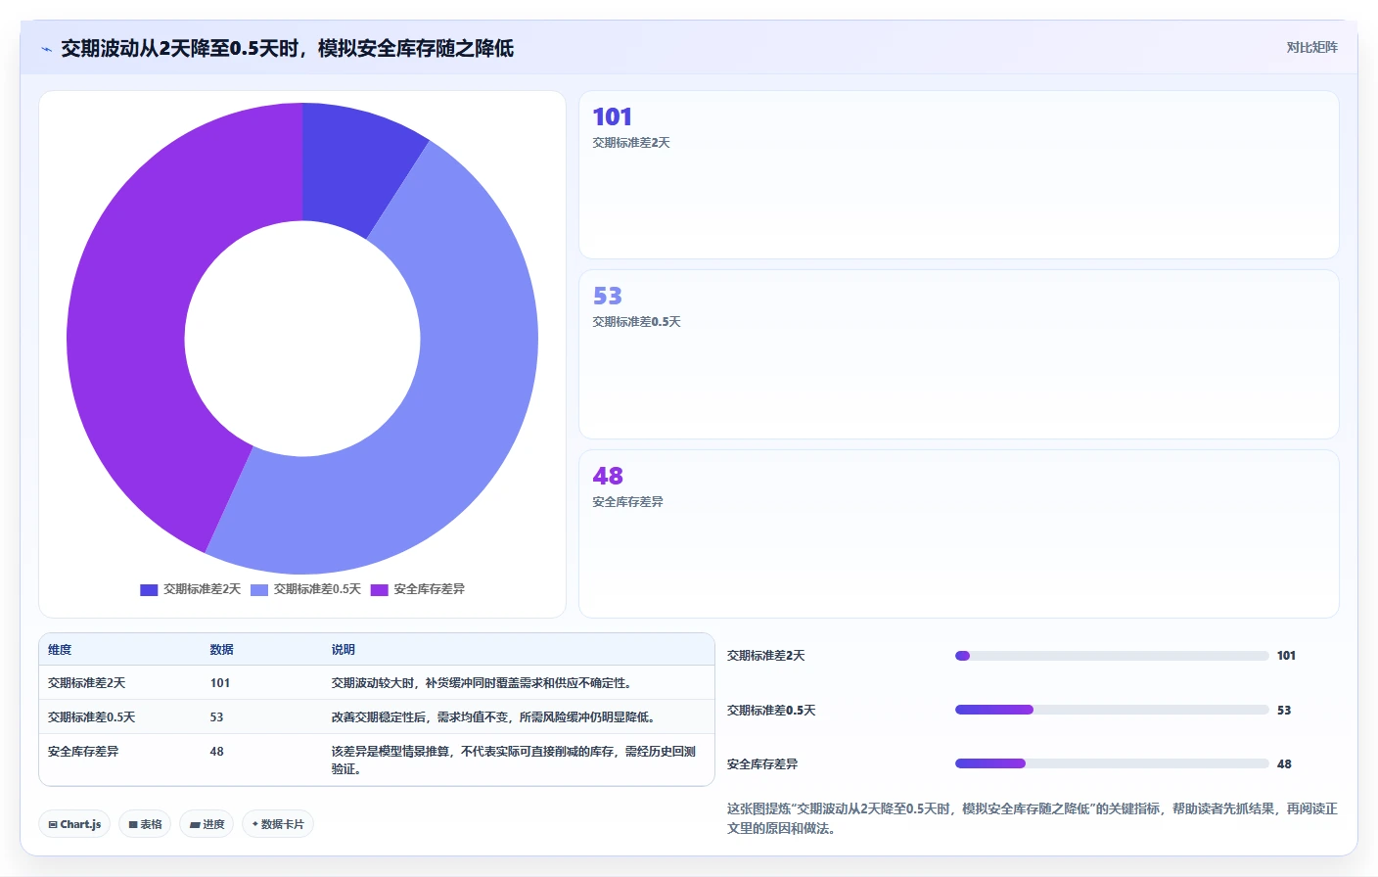The image size is (1378, 877).
Task: Toggle legend entry 交期标准差2天
Action: 191,589
